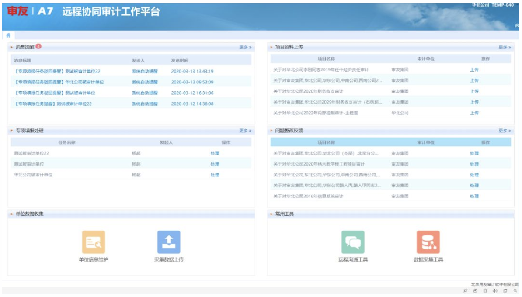Click the 项目名称 header in 问题整改反馈 table
Screen dimensions: 522x297
point(326,142)
